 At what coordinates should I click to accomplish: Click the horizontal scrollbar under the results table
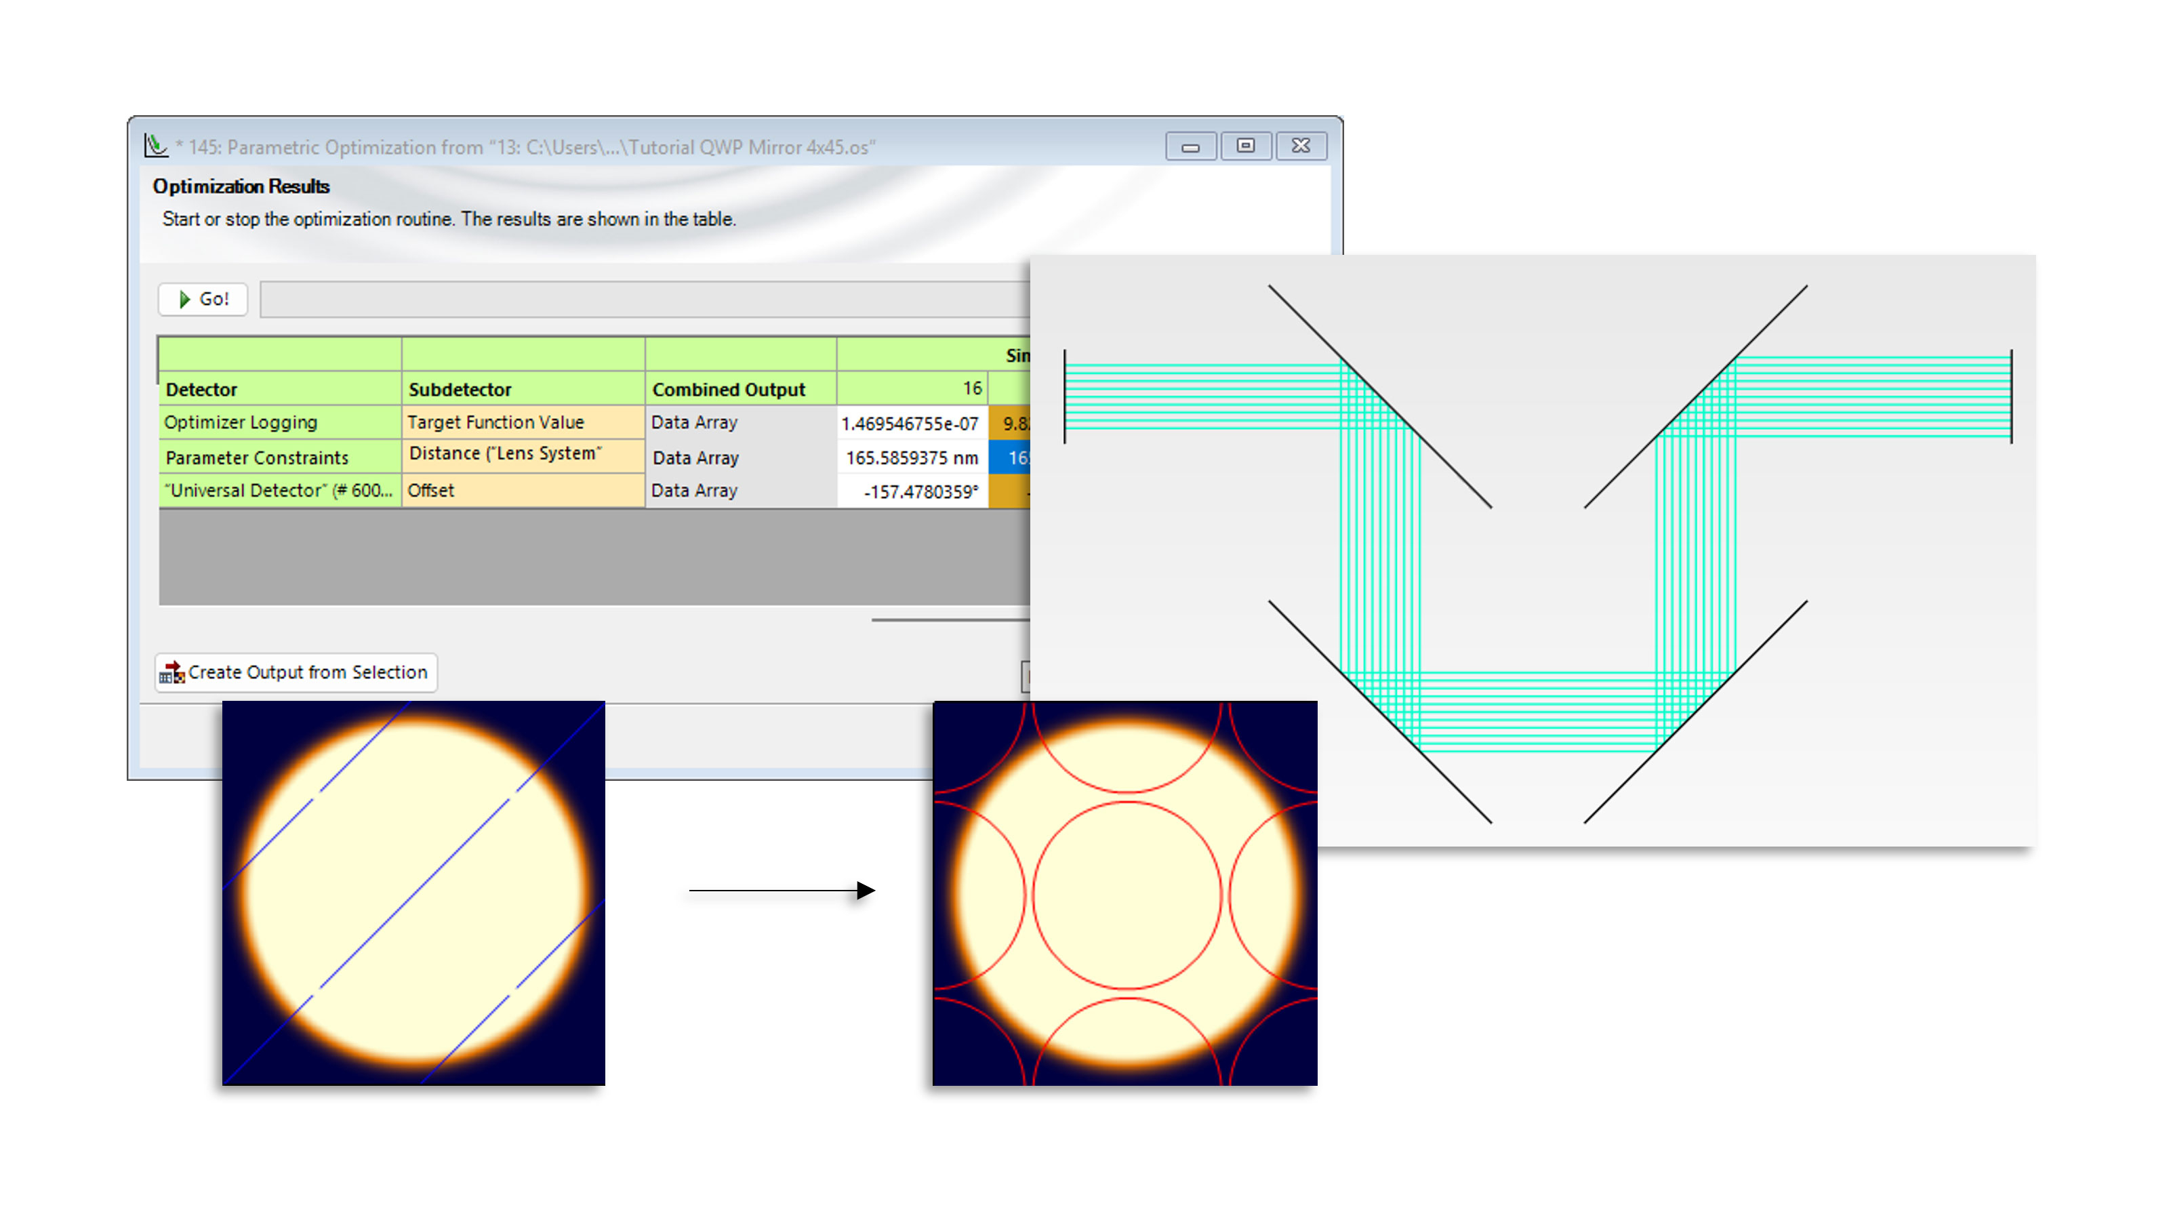(950, 619)
